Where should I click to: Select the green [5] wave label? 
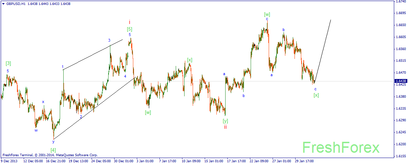130,29
